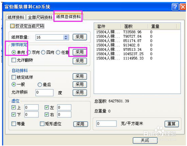Click the 总面积 value 6427601.39
The height and width of the screenshot is (146, 187).
click(x=119, y=101)
